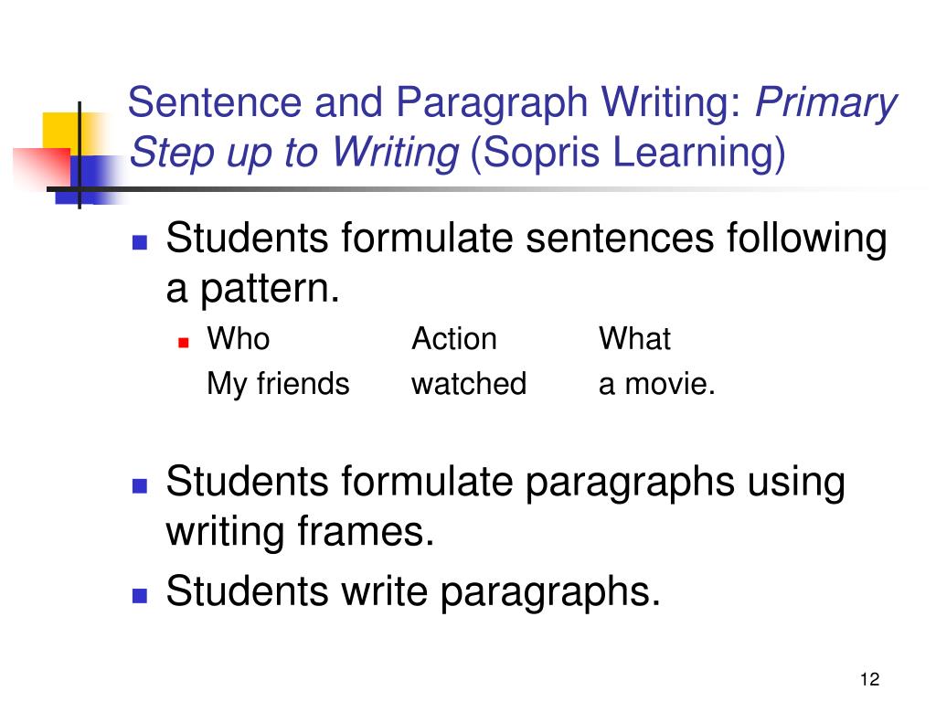Screen dimensions: 936x702
Task: Select the word 'Who' column header
Action: [239, 338]
